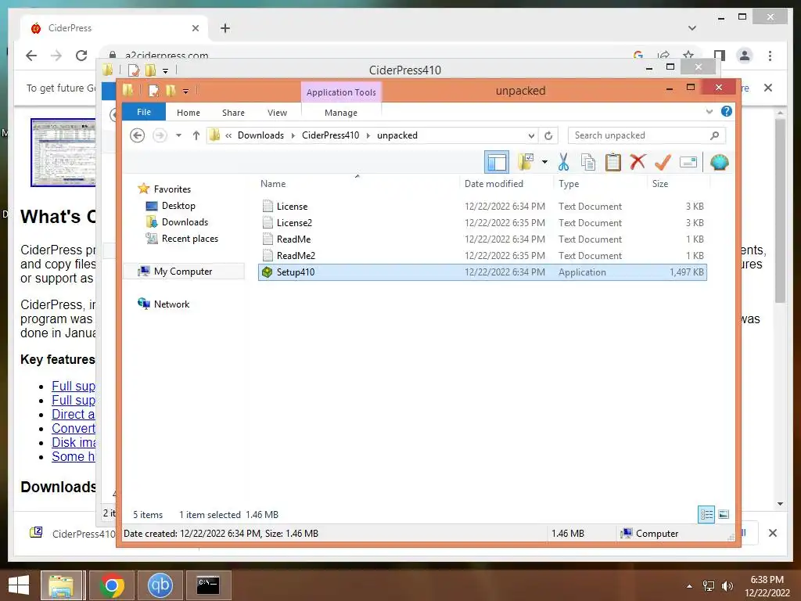
Task: Go back in Chrome browser
Action: tap(31, 56)
